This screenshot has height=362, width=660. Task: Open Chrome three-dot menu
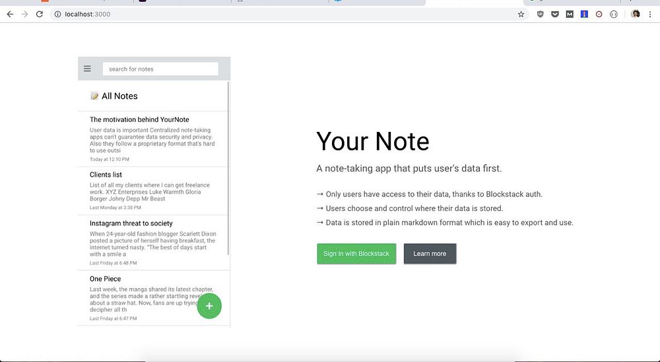tap(650, 15)
